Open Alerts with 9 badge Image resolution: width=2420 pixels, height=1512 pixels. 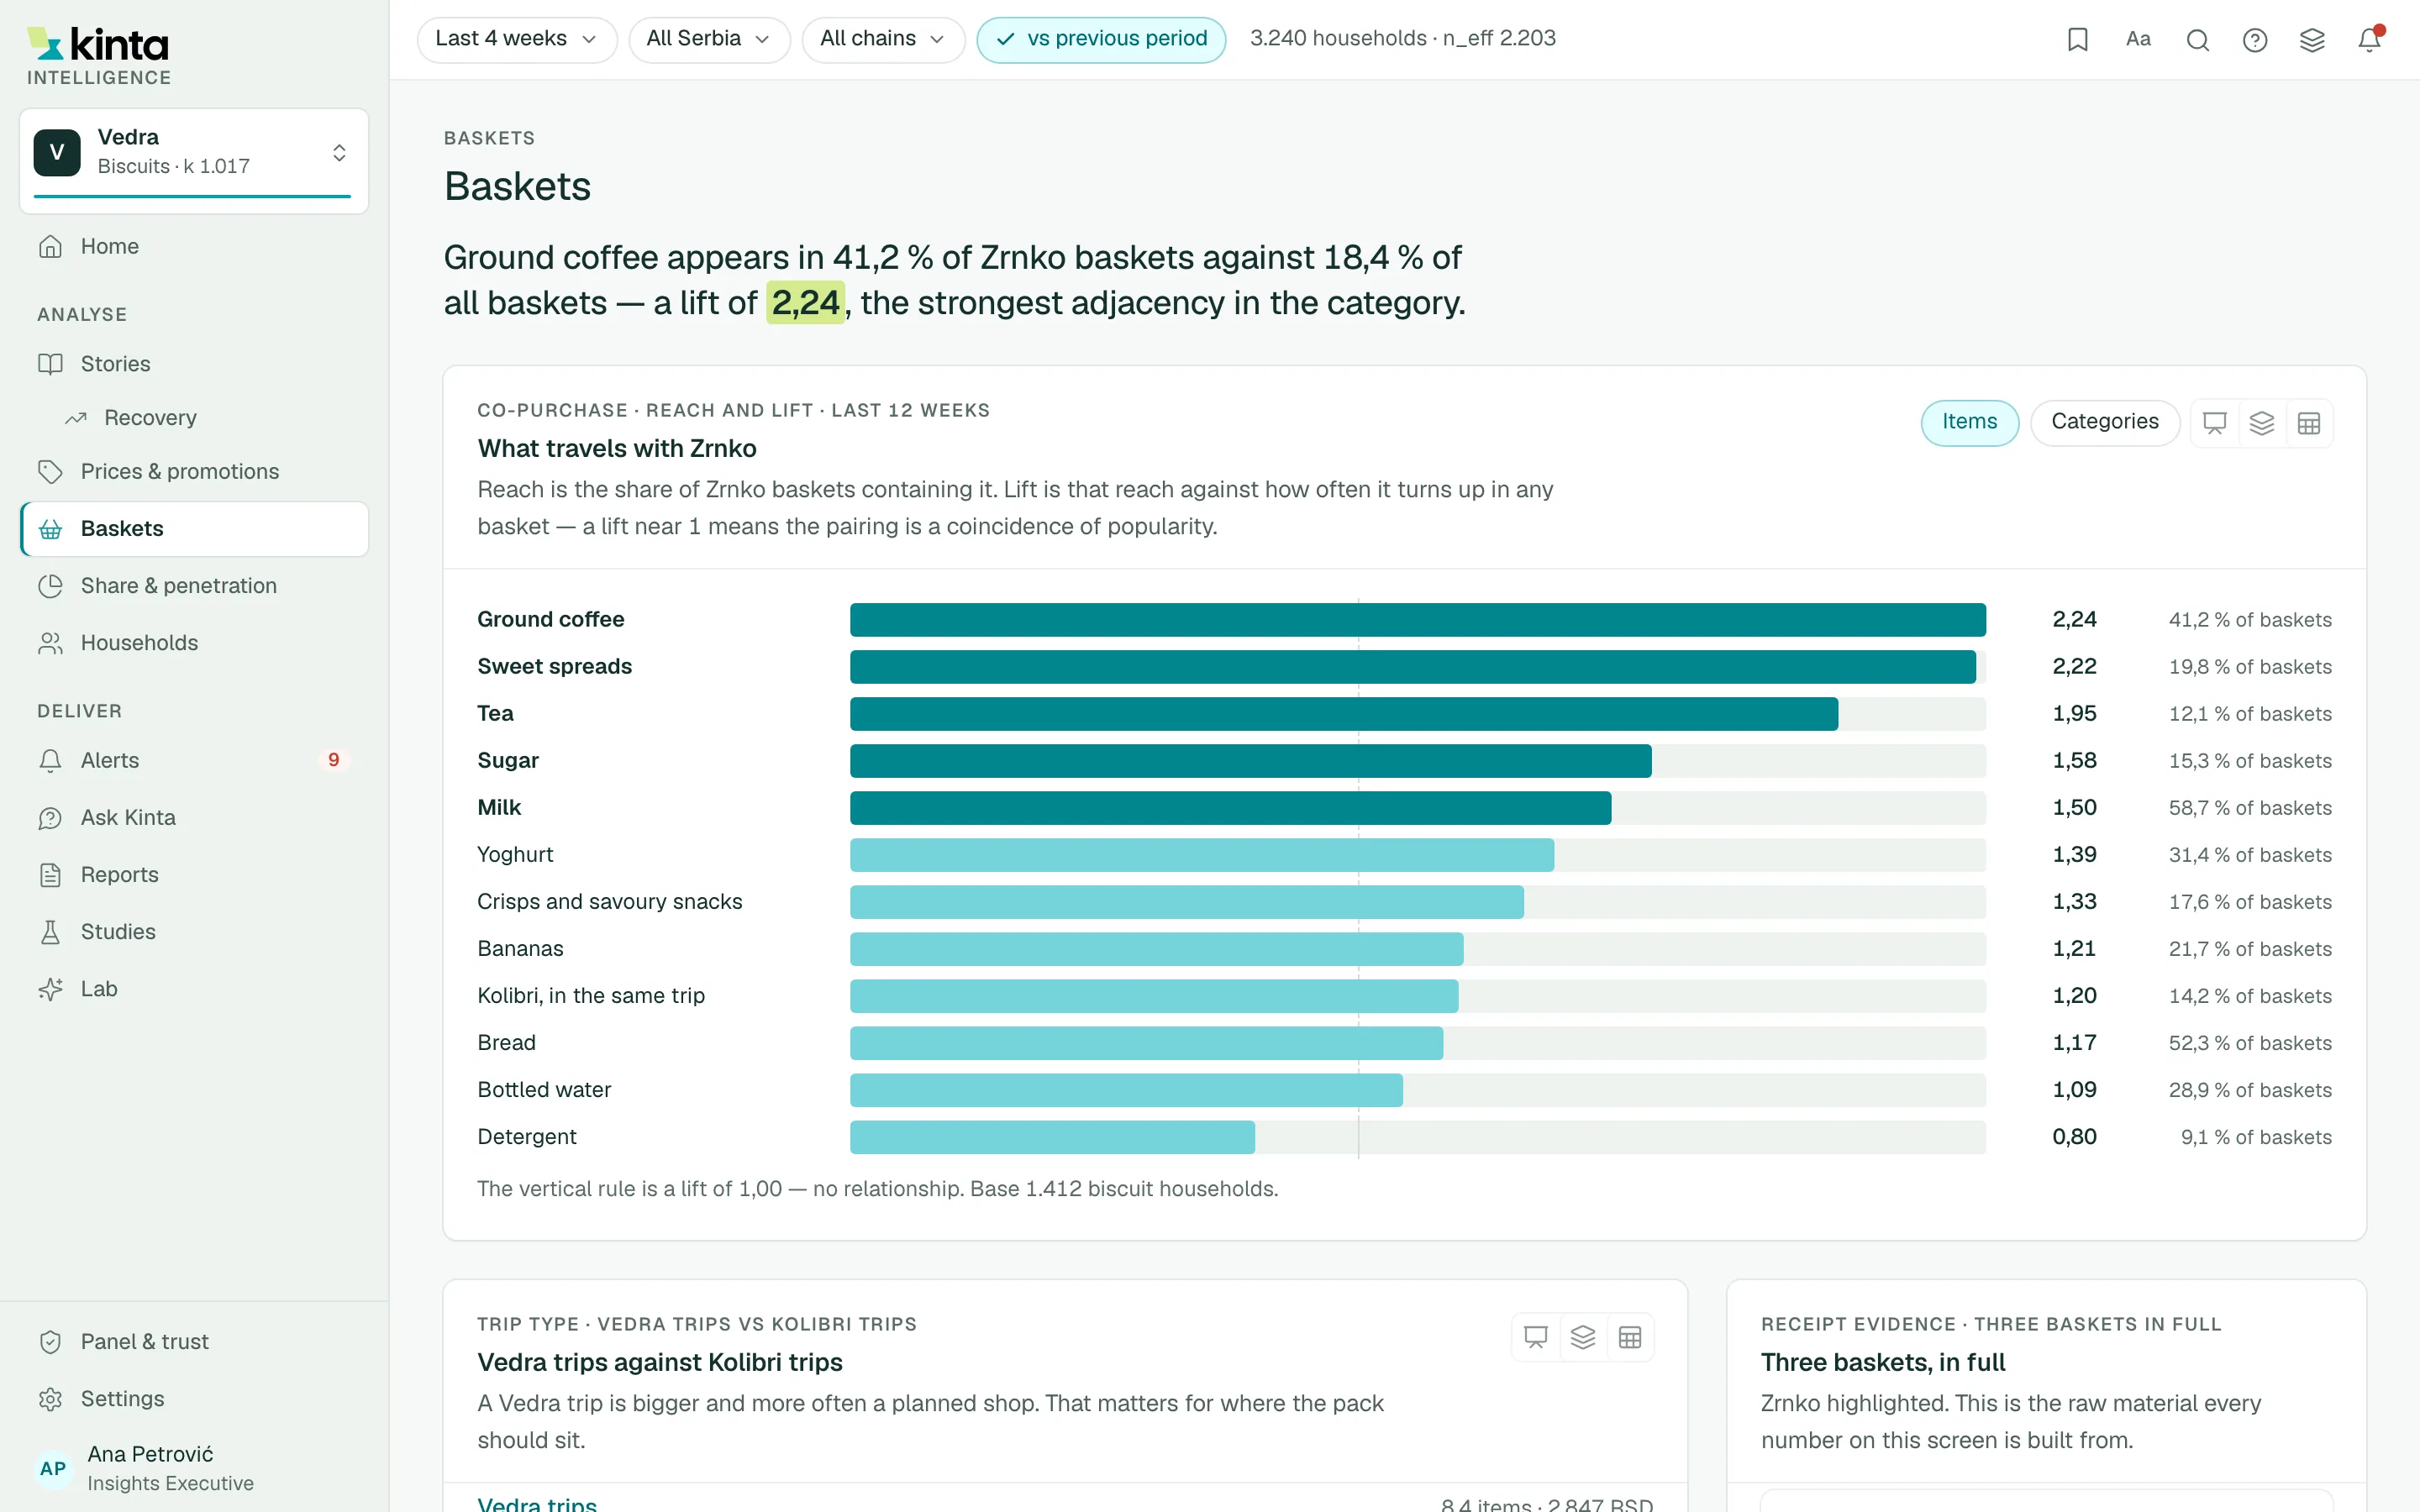pos(194,761)
